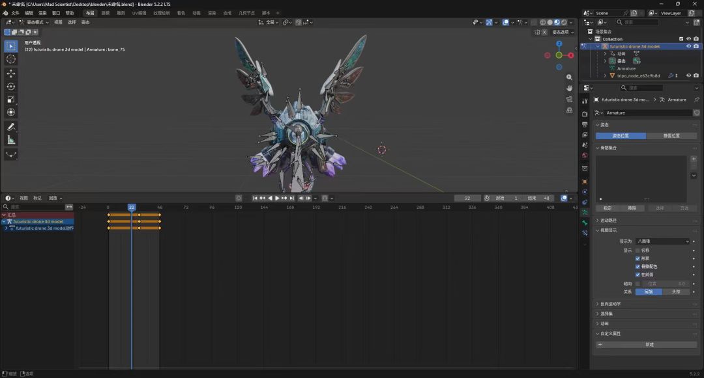This screenshot has height=378, width=704.
Task: Open the World properties tab icon
Action: tap(585, 155)
